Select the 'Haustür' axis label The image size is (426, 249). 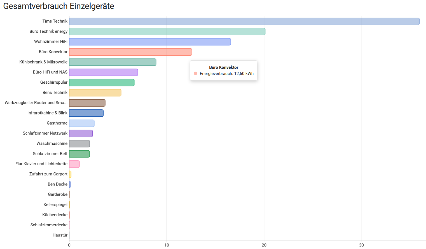pyautogui.click(x=60, y=235)
